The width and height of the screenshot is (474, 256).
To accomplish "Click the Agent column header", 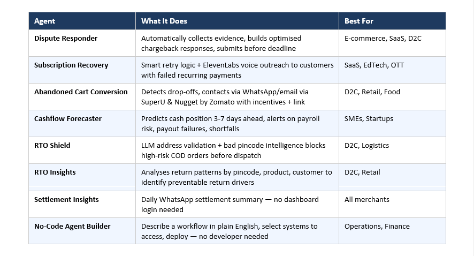I will tap(45, 21).
